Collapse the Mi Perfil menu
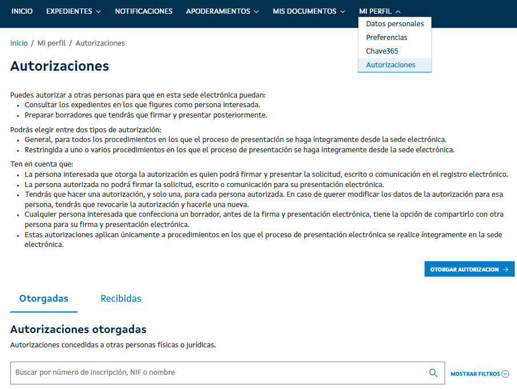 [x=380, y=11]
